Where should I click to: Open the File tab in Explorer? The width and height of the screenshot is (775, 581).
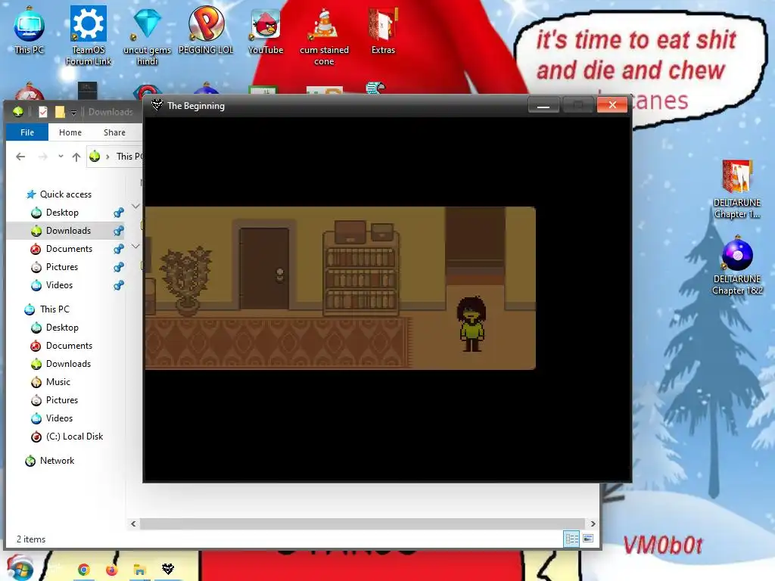click(27, 132)
